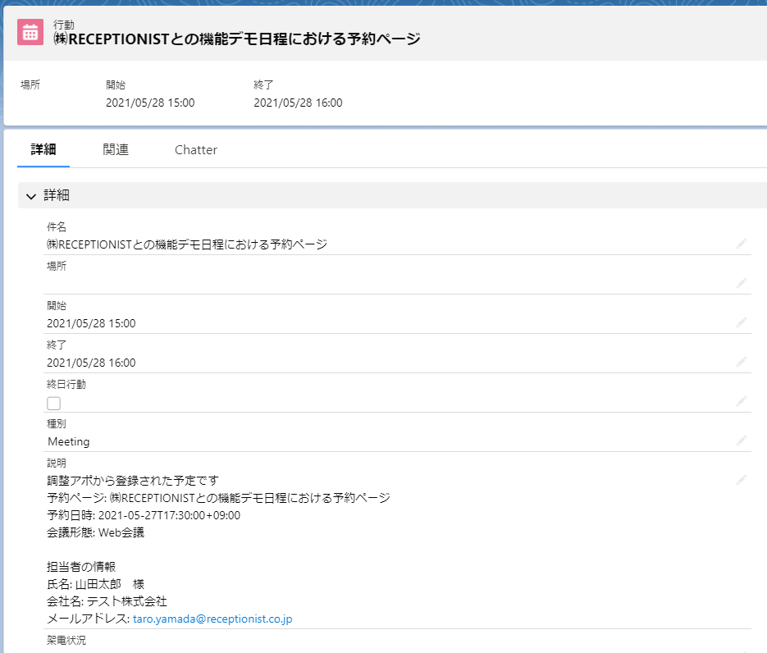This screenshot has height=653, width=767.
Task: Edit 説明 using its pencil icon
Action: [x=741, y=479]
